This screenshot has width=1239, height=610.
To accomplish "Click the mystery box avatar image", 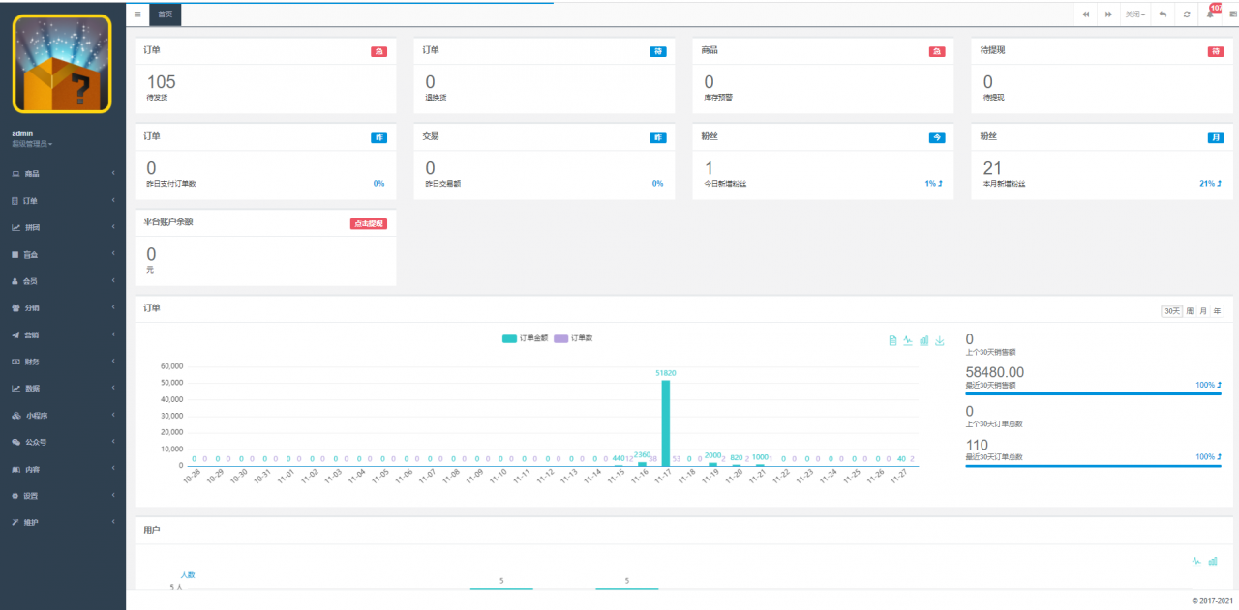I will pyautogui.click(x=62, y=64).
